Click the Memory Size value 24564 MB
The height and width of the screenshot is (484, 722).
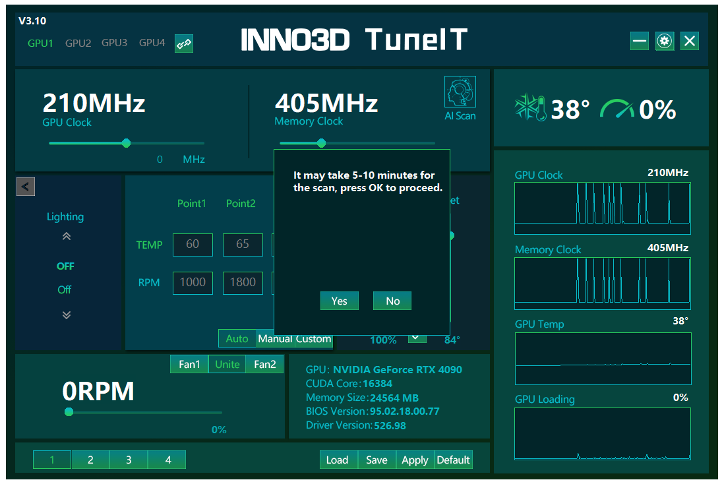[394, 398]
